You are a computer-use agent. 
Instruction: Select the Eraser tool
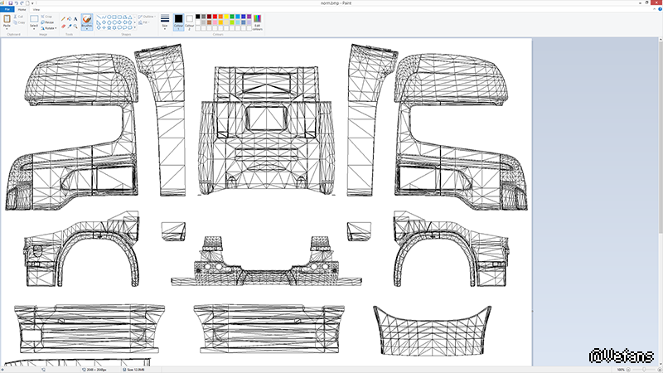63,25
